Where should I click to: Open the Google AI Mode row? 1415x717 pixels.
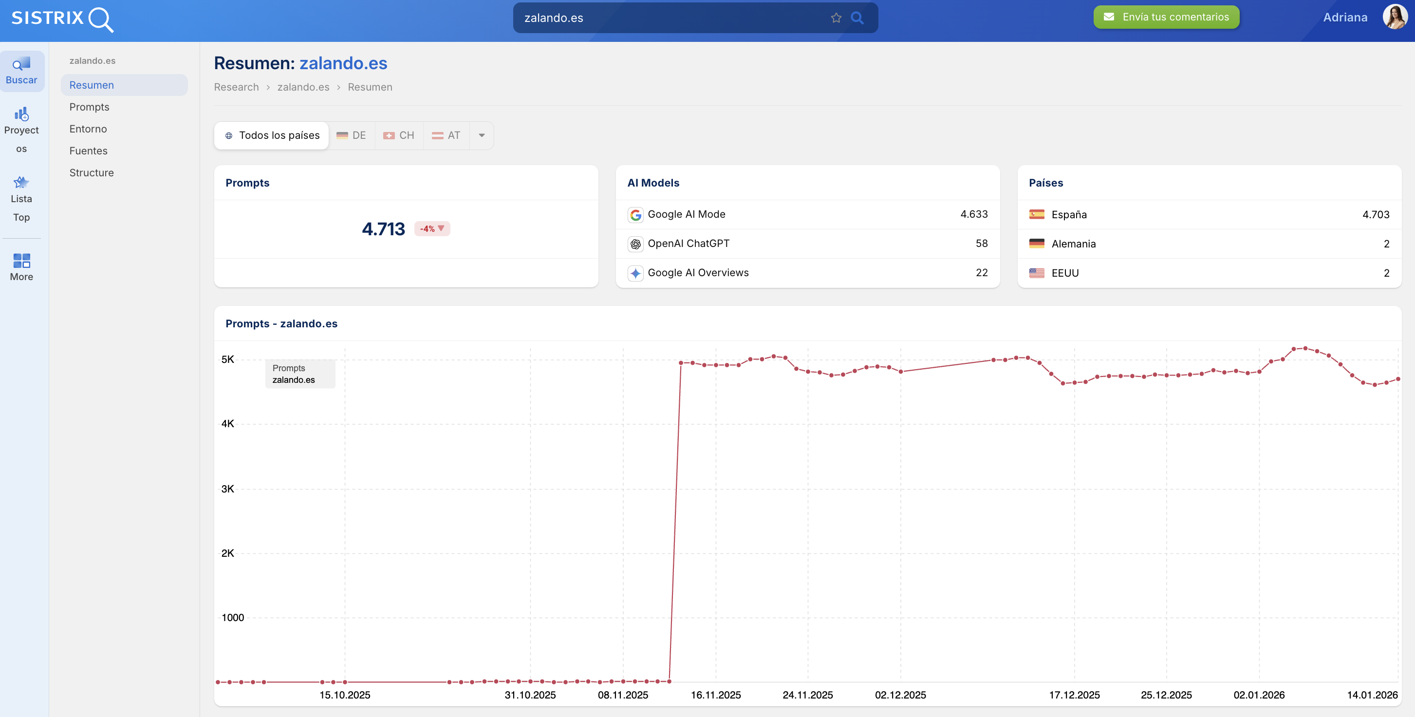point(807,214)
